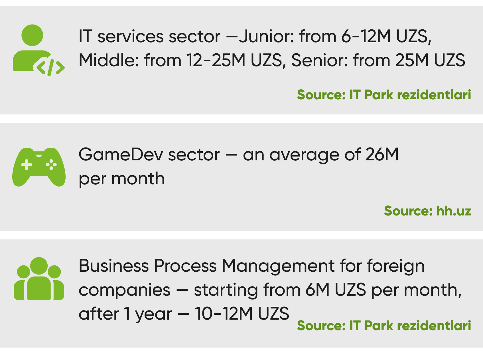The width and height of the screenshot is (483, 357).
Task: Click the left person in the group icon
Action: [x=21, y=283]
